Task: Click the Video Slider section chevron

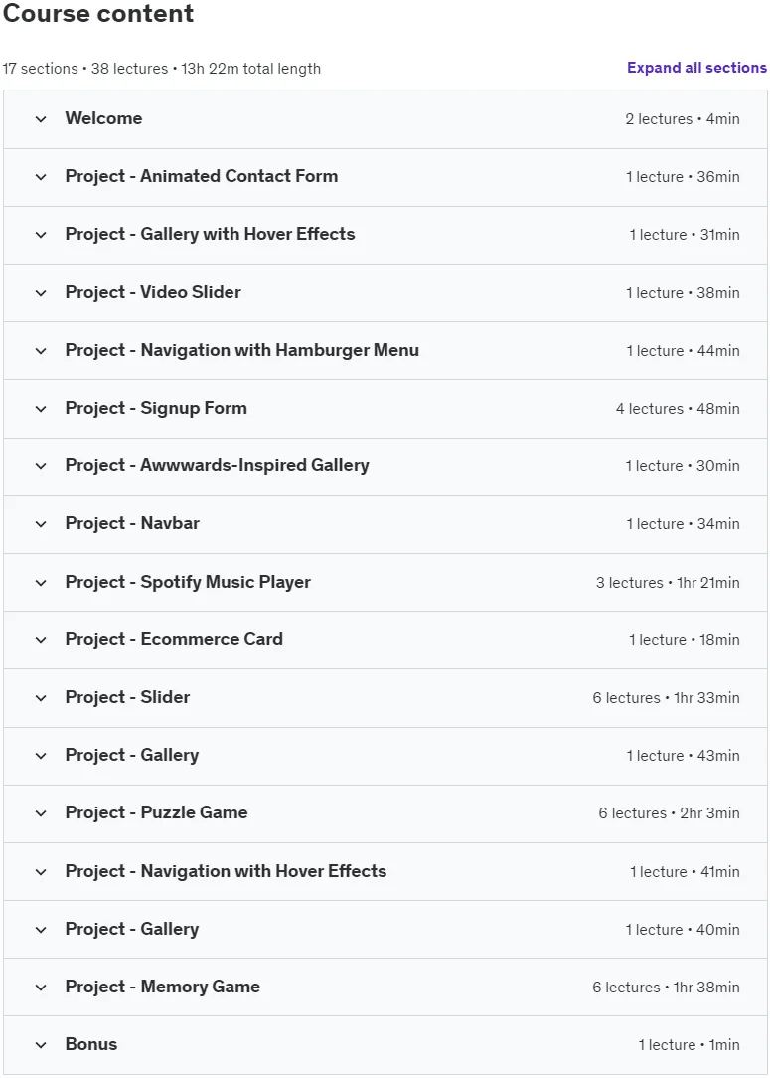Action: [41, 293]
